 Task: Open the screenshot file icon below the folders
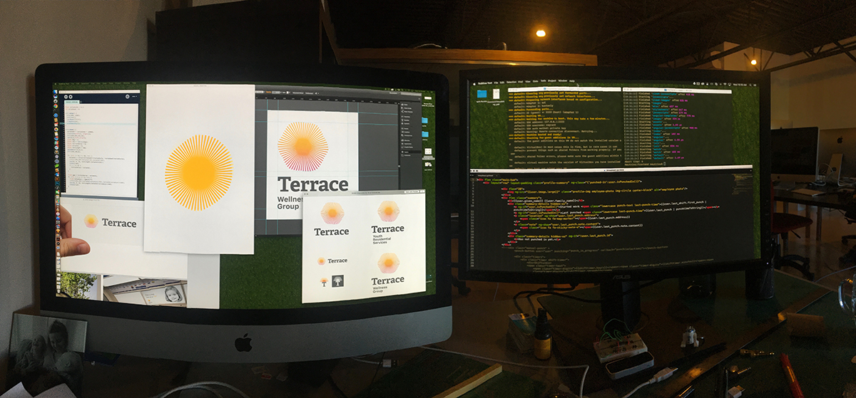click(x=428, y=152)
